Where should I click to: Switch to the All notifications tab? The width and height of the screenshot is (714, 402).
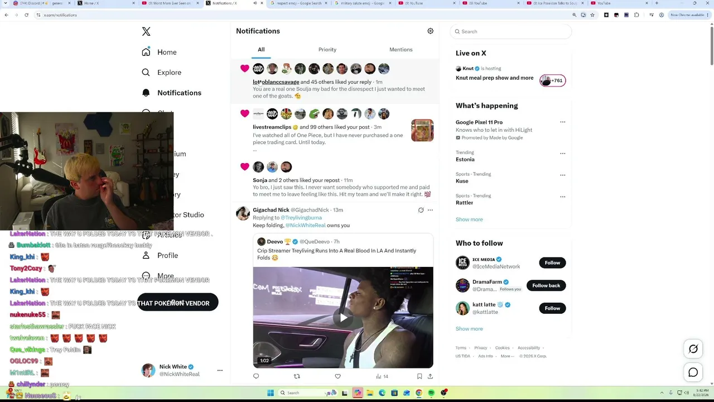click(x=261, y=50)
